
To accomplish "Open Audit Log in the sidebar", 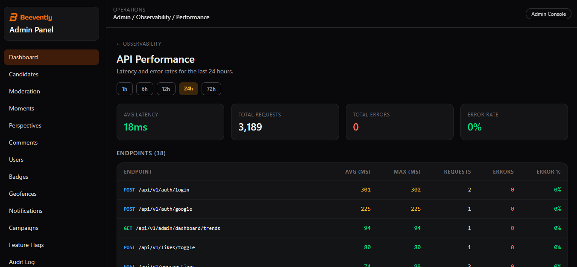I will [51, 261].
